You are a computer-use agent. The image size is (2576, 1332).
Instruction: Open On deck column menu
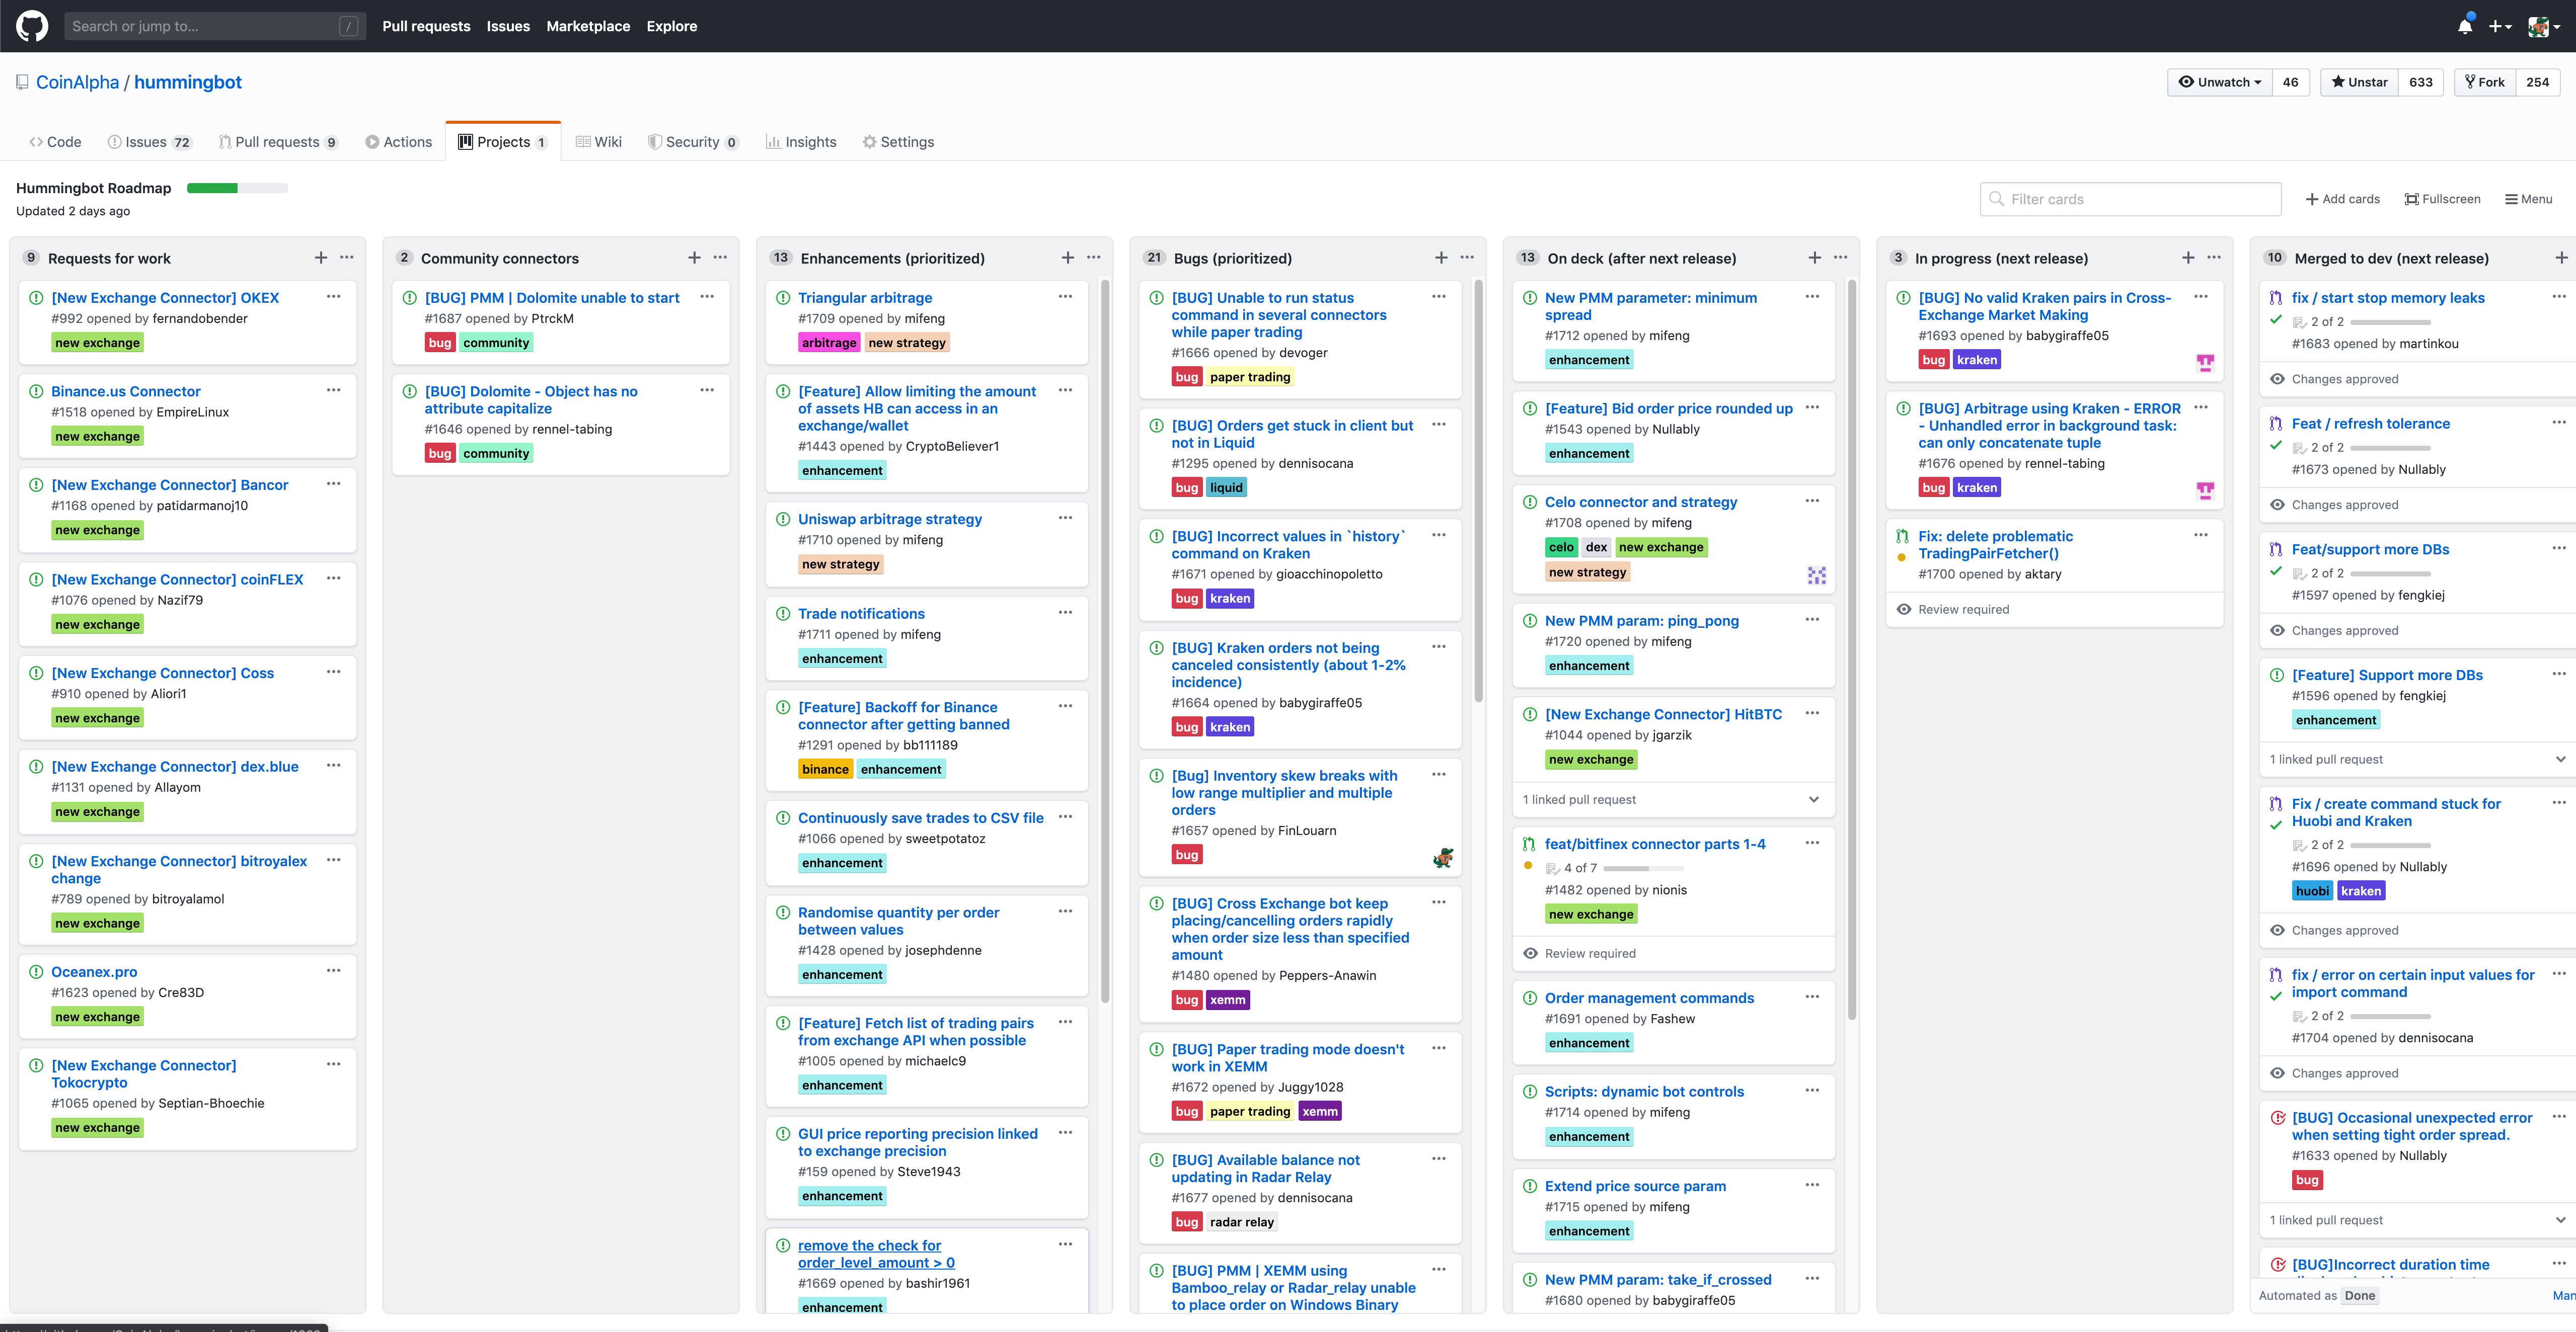click(1841, 258)
